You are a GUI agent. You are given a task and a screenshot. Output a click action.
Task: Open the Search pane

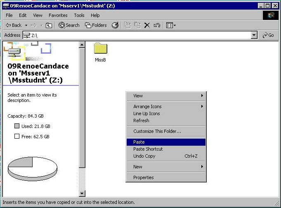point(69,25)
